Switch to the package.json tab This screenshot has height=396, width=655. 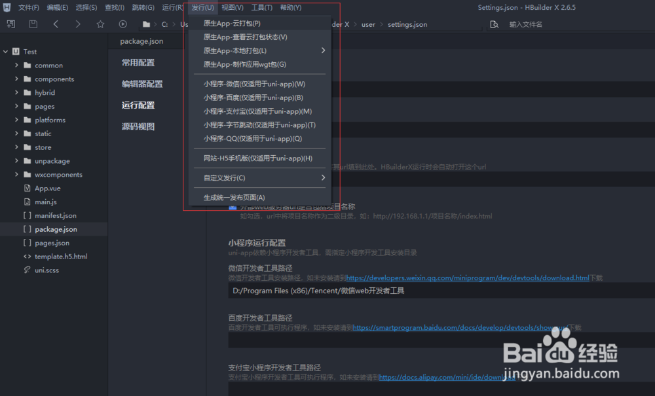click(x=141, y=41)
